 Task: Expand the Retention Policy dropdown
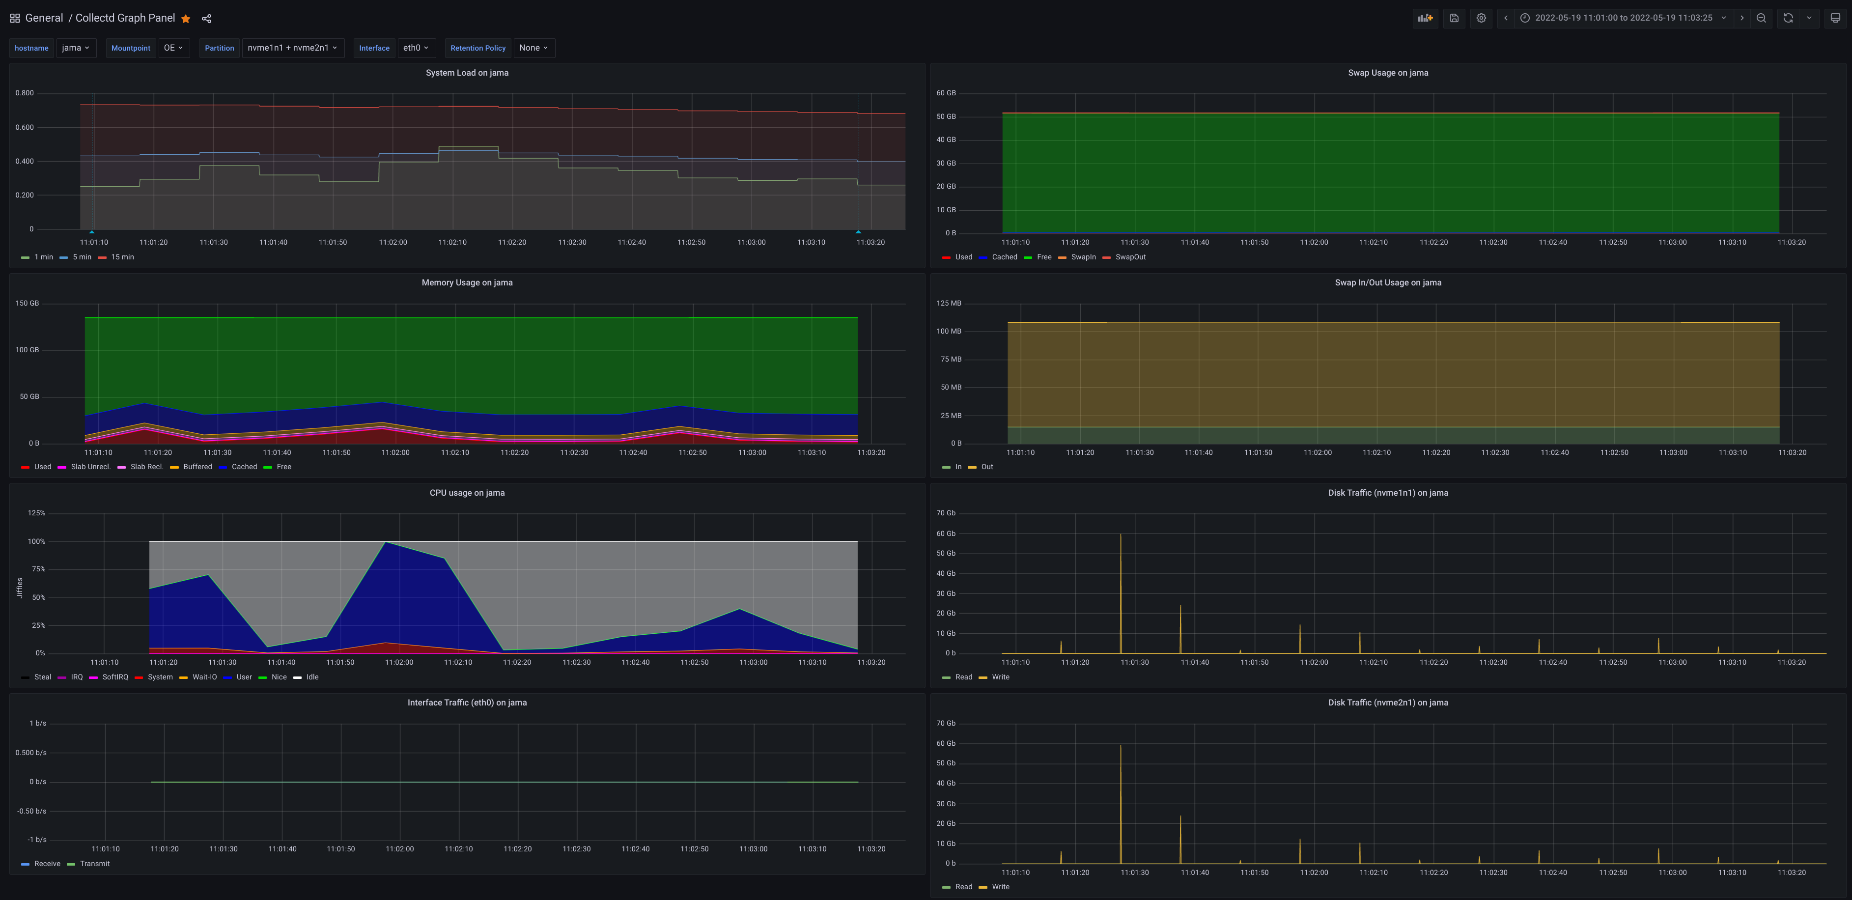pos(533,49)
